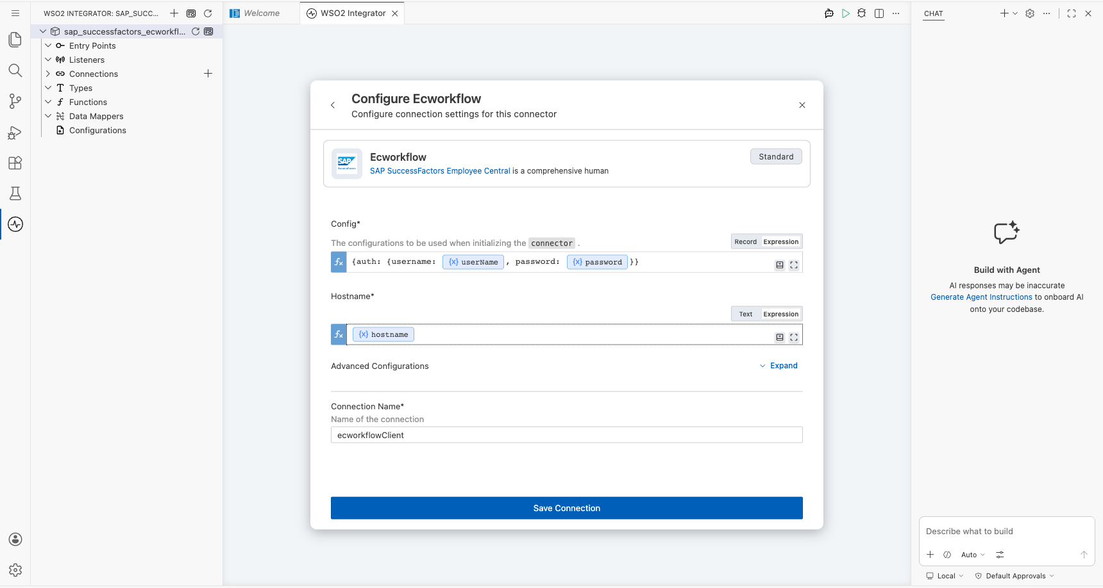Image resolution: width=1103 pixels, height=588 pixels.
Task: Switch Hostname field to Expression mode
Action: pos(781,314)
